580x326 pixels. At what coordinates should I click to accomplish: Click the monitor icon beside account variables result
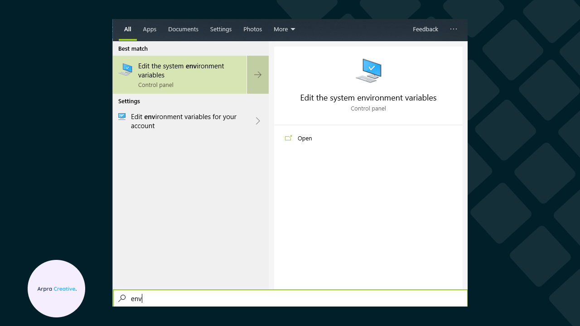[122, 116]
